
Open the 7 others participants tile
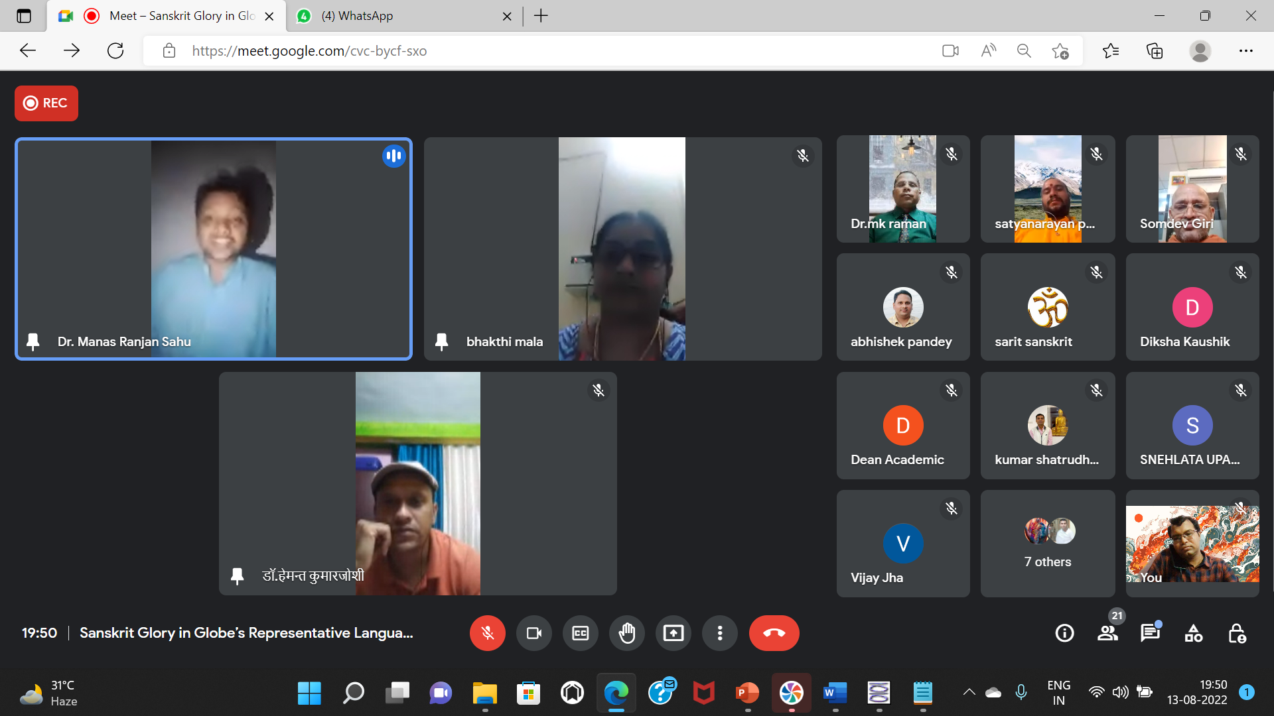(1047, 544)
